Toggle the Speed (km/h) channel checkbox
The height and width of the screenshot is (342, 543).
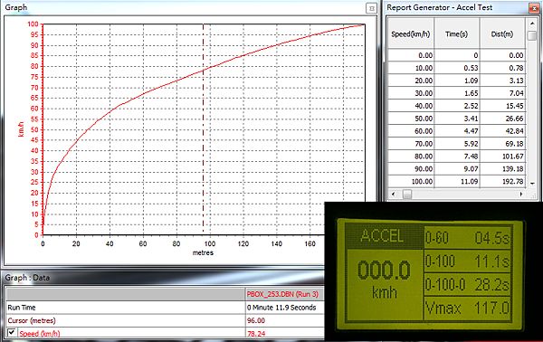[12, 333]
